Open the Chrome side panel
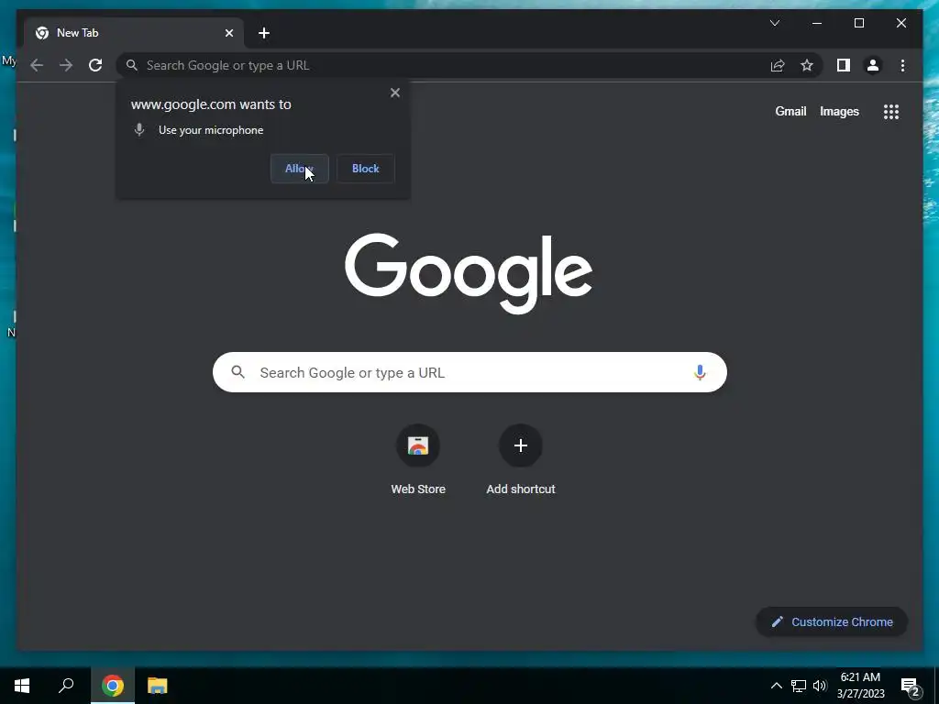The height and width of the screenshot is (704, 939). [844, 65]
